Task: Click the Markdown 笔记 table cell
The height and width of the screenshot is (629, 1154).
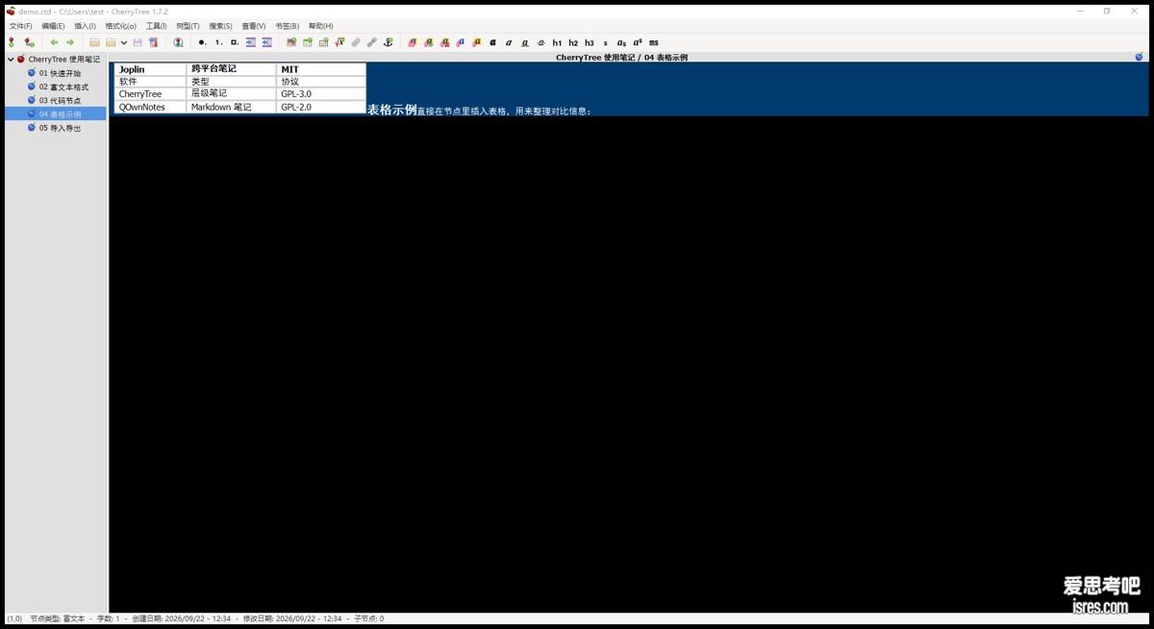Action: tap(232, 107)
